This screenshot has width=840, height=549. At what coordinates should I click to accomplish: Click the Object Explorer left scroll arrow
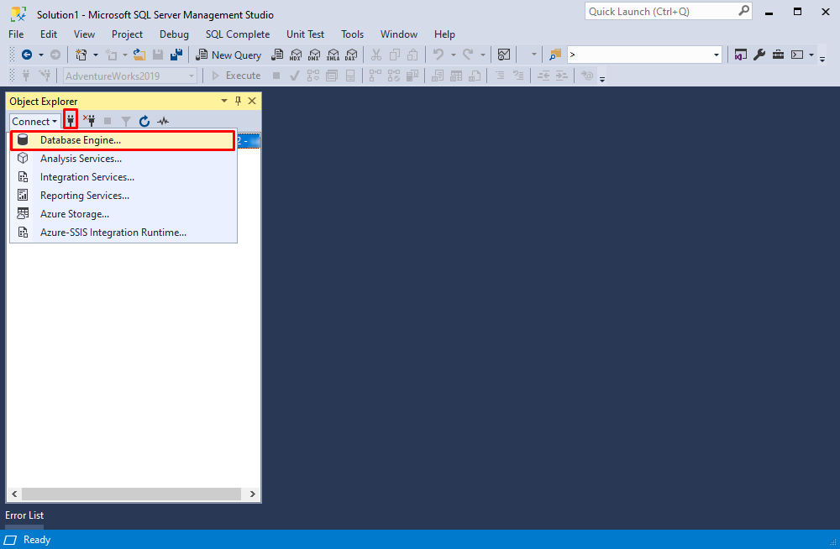pyautogui.click(x=14, y=494)
